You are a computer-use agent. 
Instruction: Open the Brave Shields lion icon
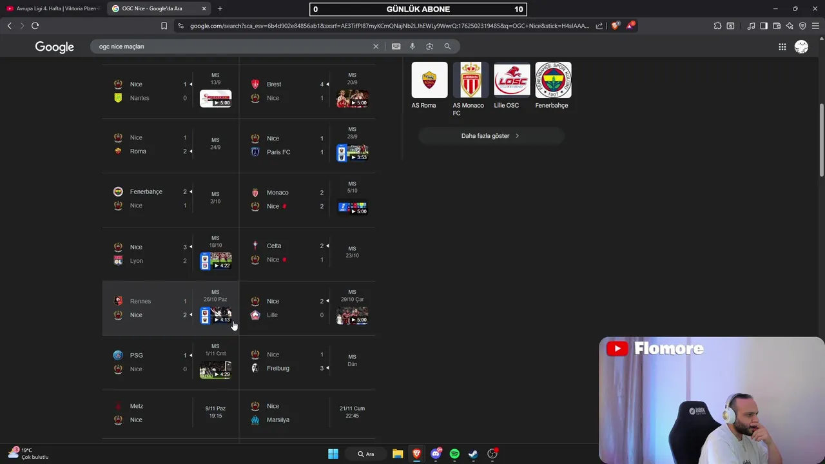(615, 26)
